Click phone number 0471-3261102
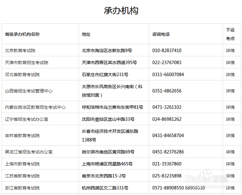Screen dimensions: 242x195 coord(167,107)
